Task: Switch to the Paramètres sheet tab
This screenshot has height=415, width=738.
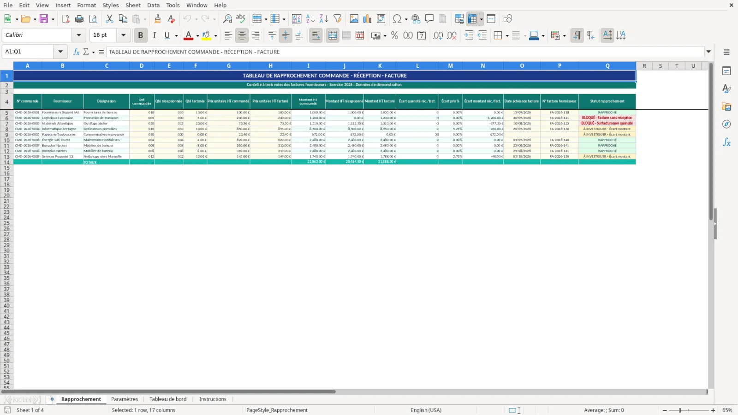Action: click(x=125, y=399)
